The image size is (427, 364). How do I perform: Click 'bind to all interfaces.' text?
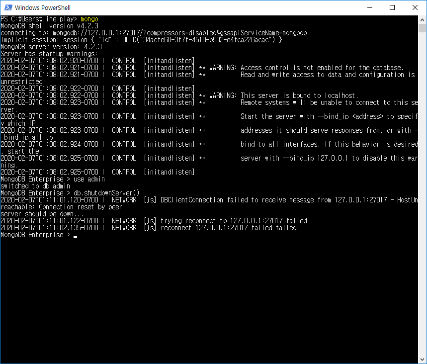(280, 144)
